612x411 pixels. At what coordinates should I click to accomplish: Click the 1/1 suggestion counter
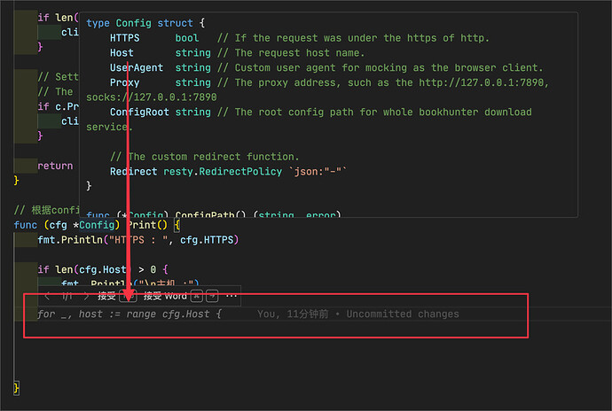click(67, 297)
